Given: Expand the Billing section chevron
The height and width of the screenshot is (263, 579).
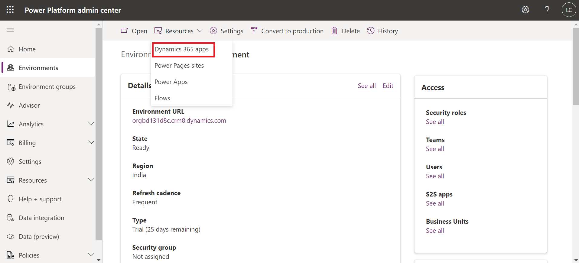Looking at the screenshot, I should 91,143.
